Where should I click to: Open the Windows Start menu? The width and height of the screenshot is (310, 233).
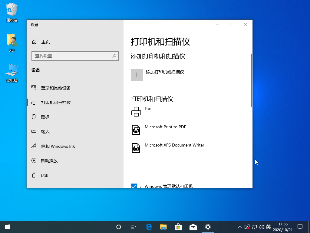pos(7,227)
